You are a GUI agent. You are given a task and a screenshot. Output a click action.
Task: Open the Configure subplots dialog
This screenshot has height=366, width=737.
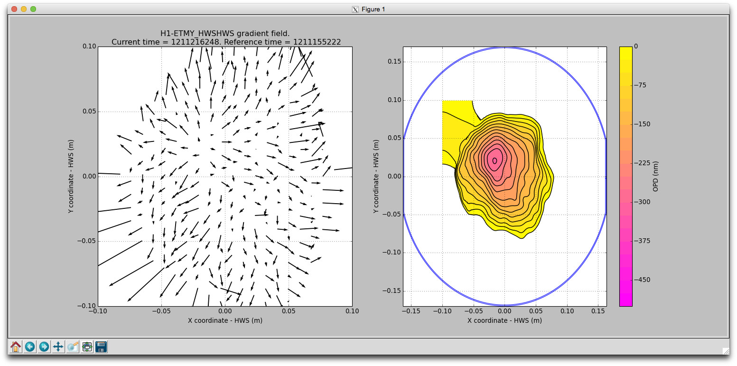87,347
